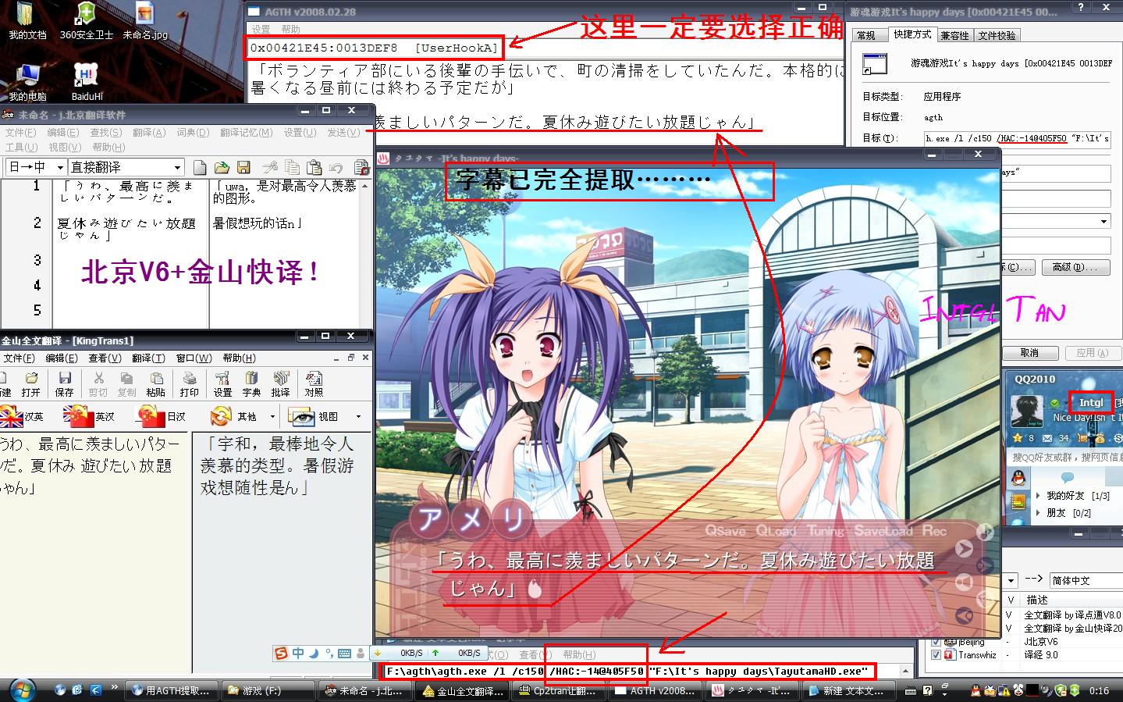Switch to AGTH v2008 taskbar item
Viewport: 1123px width, 702px height.
[x=654, y=690]
